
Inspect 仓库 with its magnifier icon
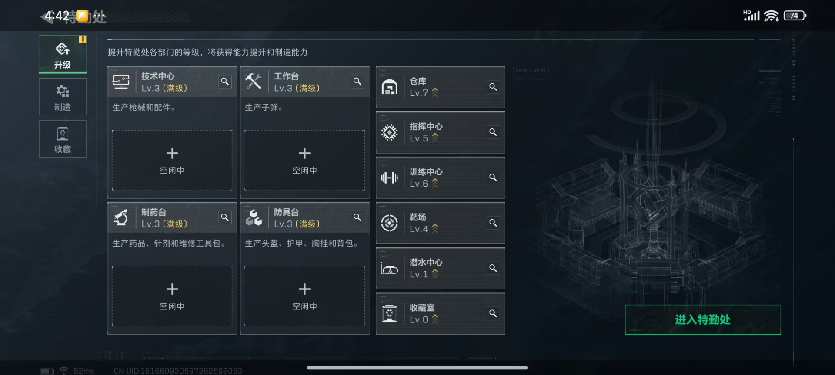(x=493, y=87)
